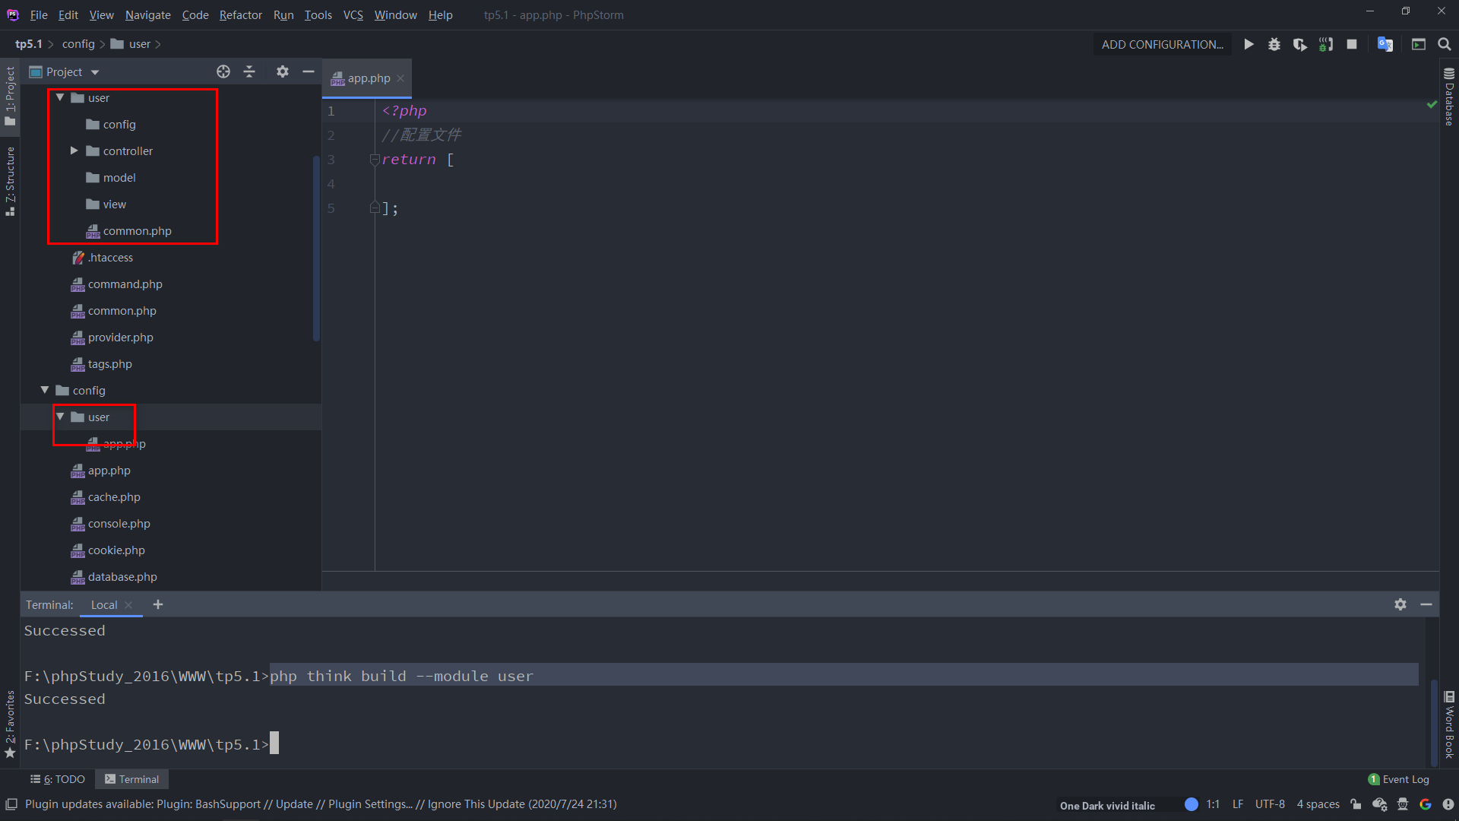Click the locate crosshair icon in Project panel

[x=223, y=71]
